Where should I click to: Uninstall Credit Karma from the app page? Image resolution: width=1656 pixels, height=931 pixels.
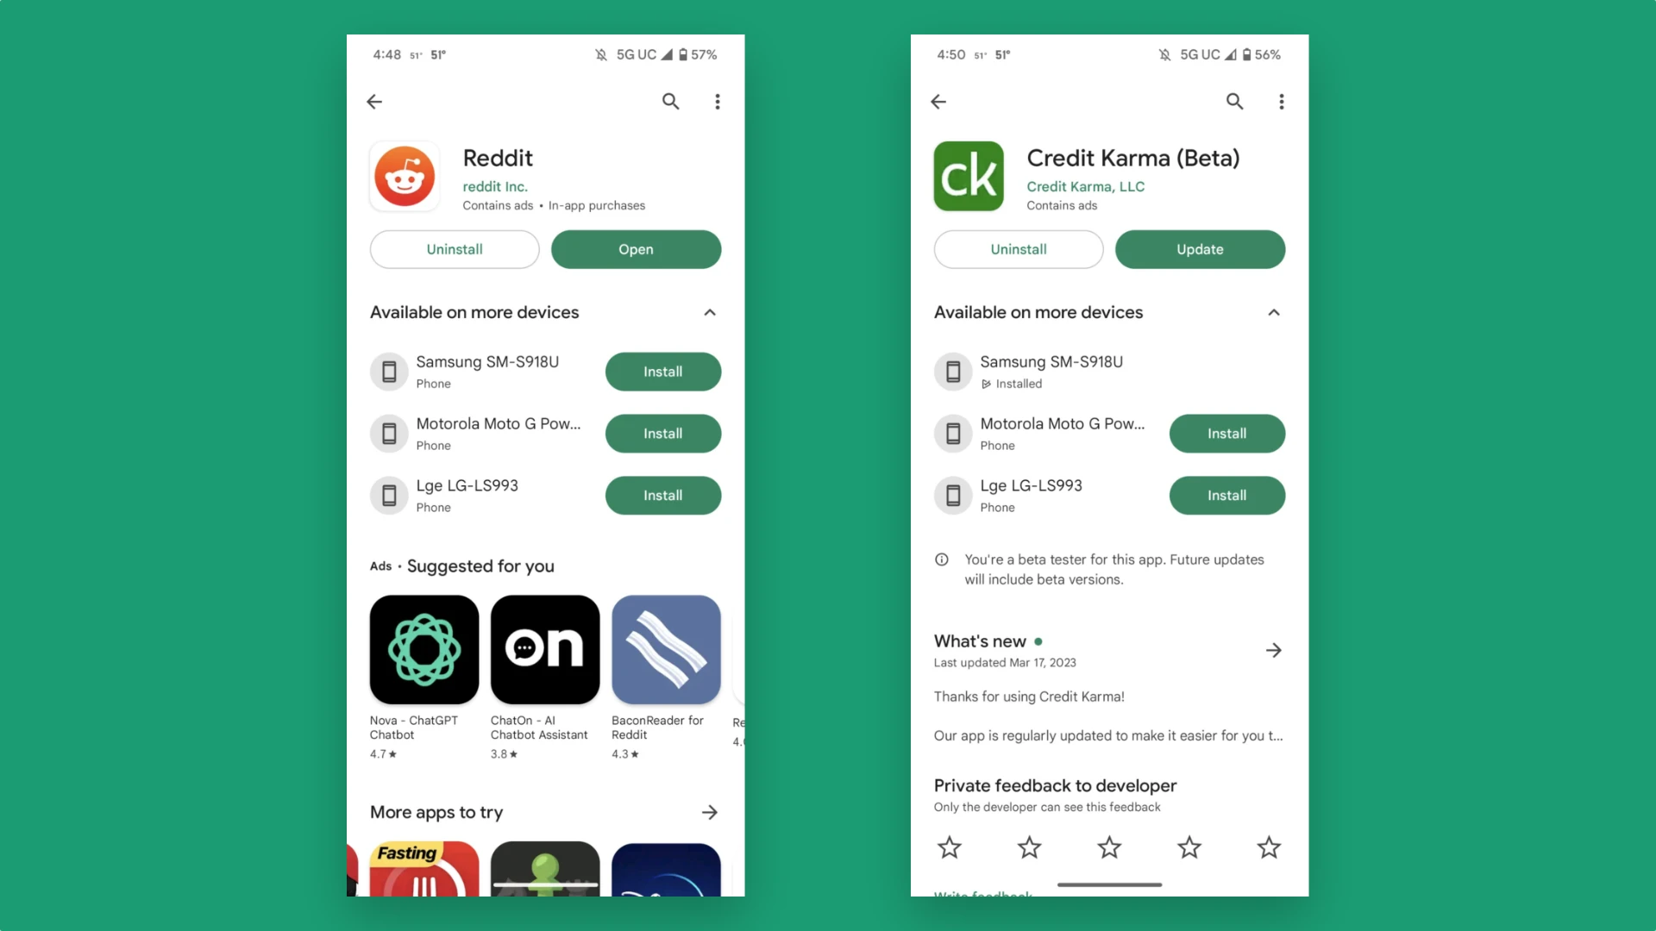(1018, 247)
